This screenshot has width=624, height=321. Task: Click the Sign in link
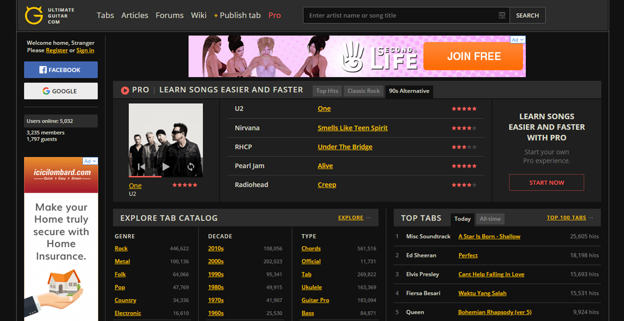tap(85, 50)
